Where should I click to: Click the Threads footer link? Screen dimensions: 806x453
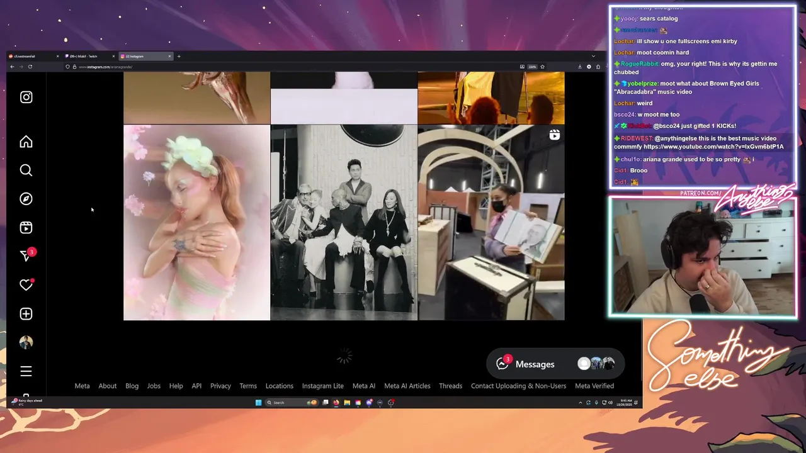pyautogui.click(x=450, y=386)
